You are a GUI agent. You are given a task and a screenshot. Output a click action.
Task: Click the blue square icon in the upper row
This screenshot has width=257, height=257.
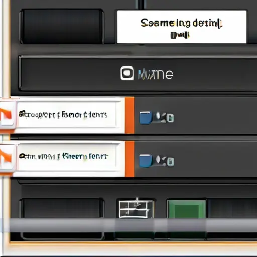146,117
